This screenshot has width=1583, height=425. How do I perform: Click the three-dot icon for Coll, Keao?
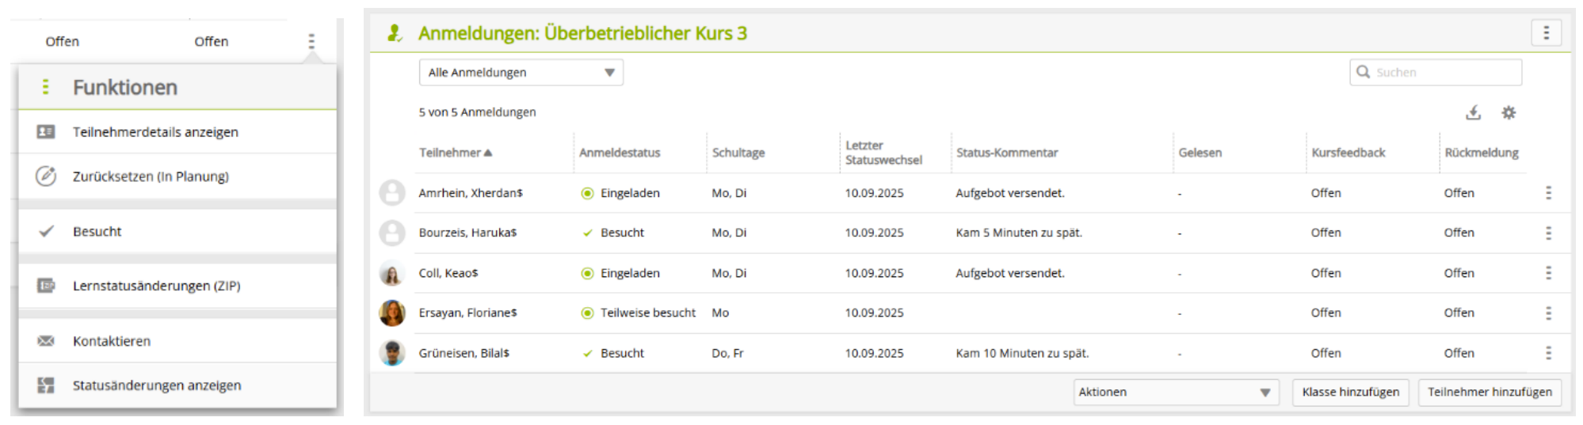tap(1548, 273)
